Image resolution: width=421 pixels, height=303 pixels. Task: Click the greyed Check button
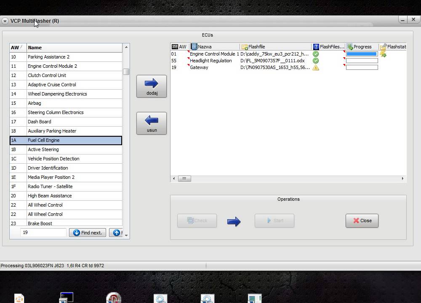click(197, 221)
